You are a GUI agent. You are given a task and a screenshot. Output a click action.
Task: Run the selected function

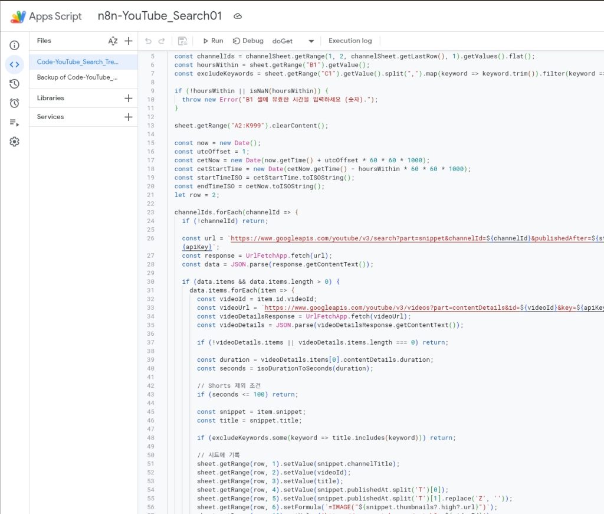click(212, 41)
